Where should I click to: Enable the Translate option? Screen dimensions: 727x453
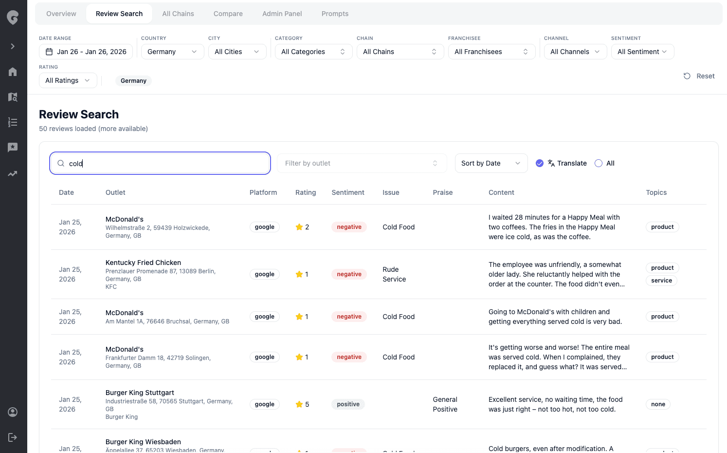click(539, 163)
